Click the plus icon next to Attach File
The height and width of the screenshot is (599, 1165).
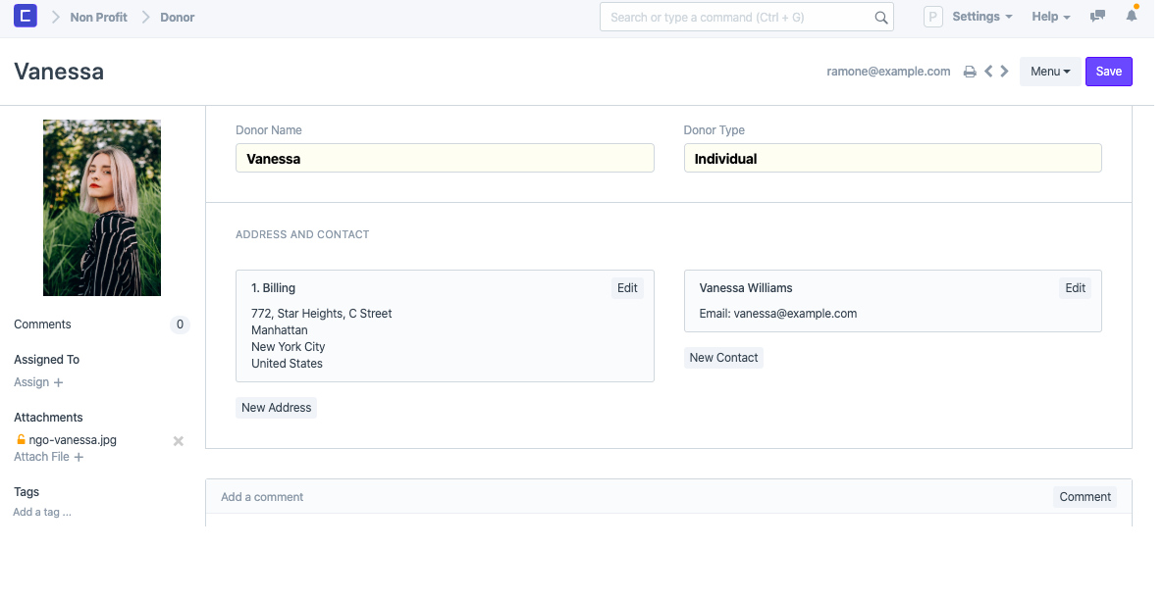point(79,457)
